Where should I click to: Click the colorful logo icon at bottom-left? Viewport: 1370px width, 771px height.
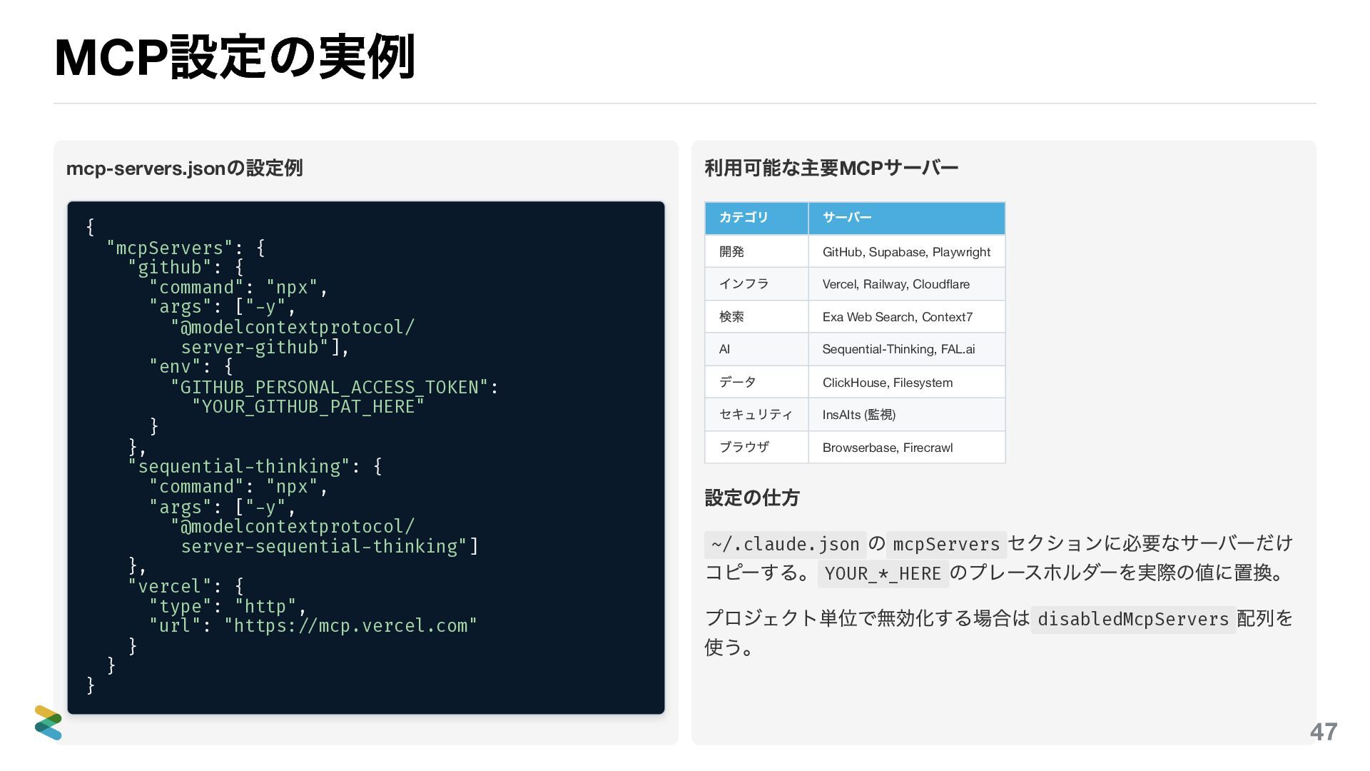coord(48,722)
